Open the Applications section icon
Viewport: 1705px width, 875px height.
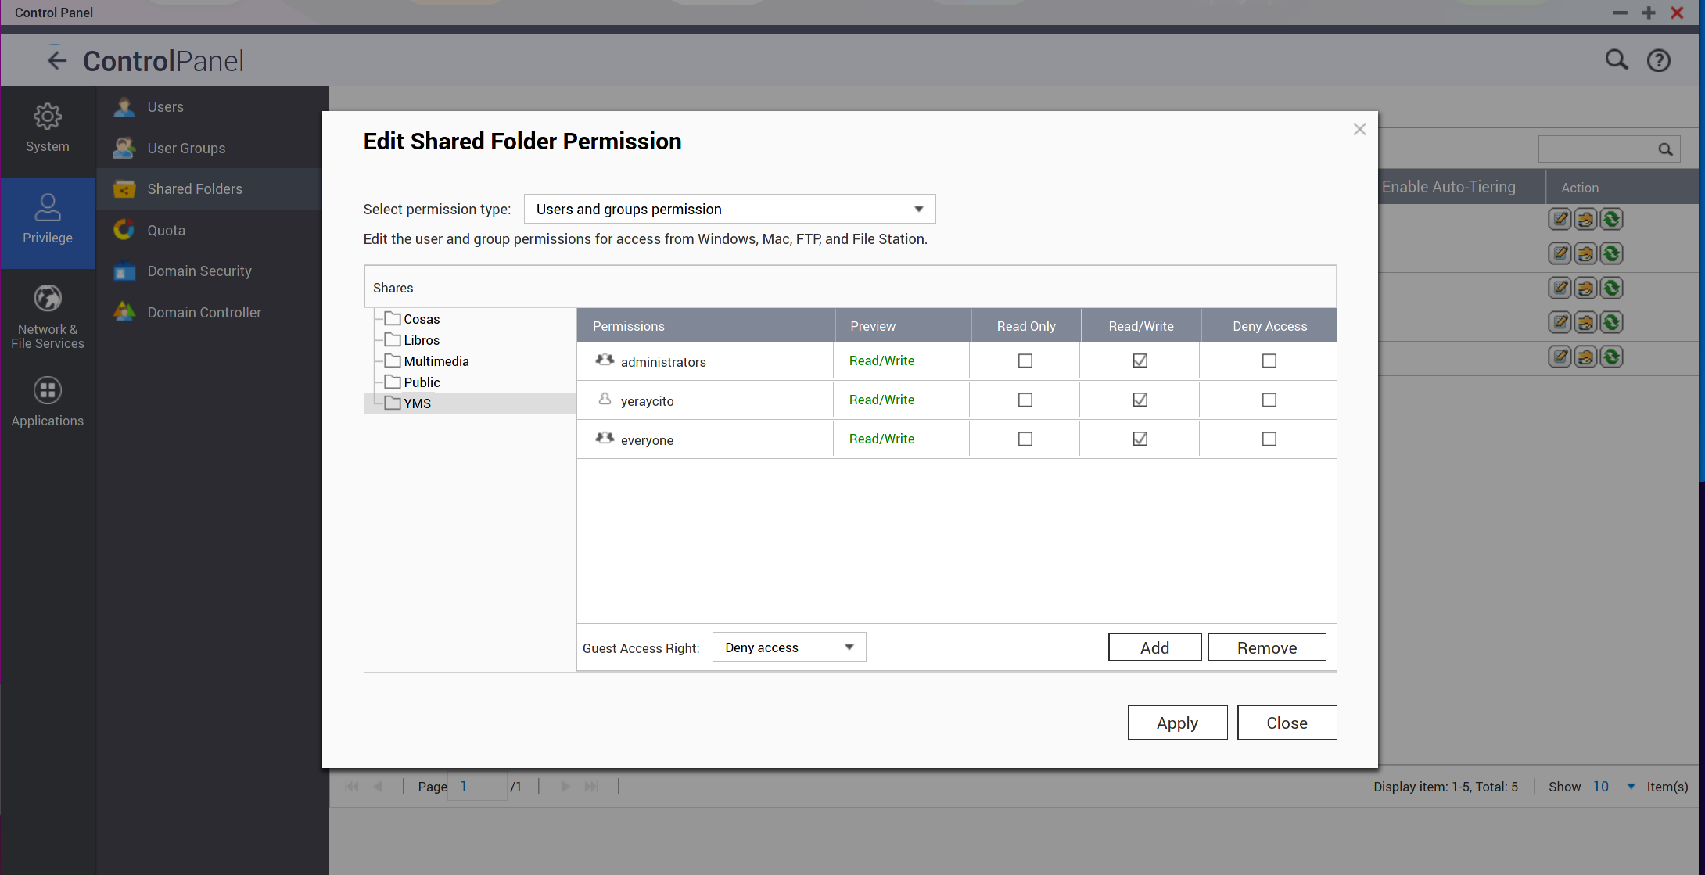[x=47, y=390]
